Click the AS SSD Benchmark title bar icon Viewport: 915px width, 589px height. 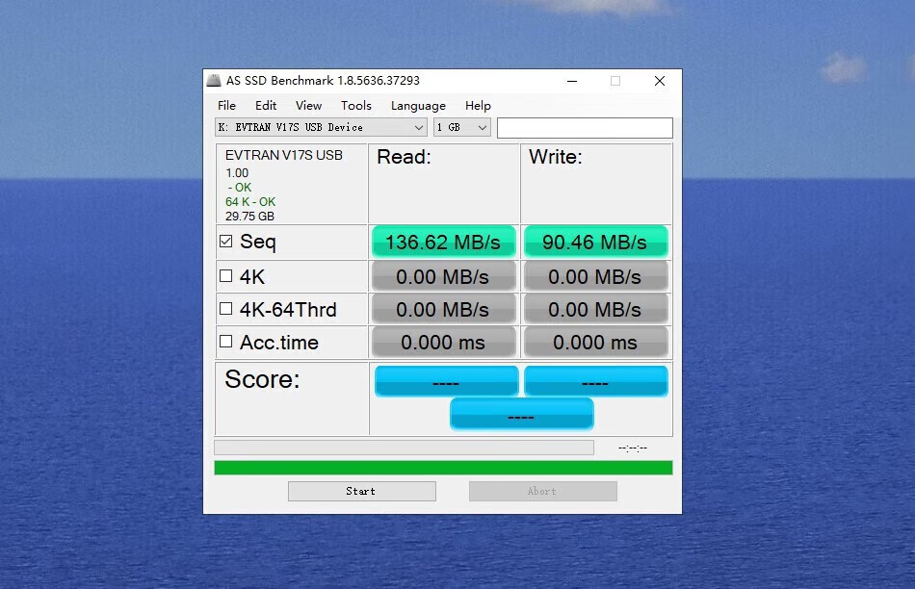coord(214,81)
